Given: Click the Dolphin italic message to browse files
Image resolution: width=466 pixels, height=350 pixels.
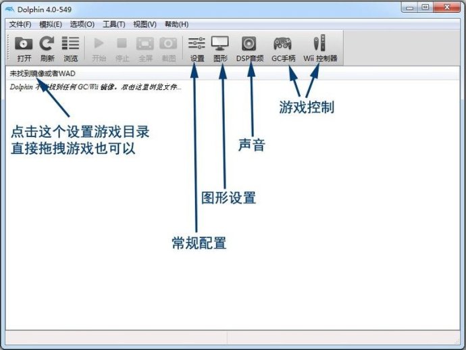Looking at the screenshot, I should click(95, 87).
